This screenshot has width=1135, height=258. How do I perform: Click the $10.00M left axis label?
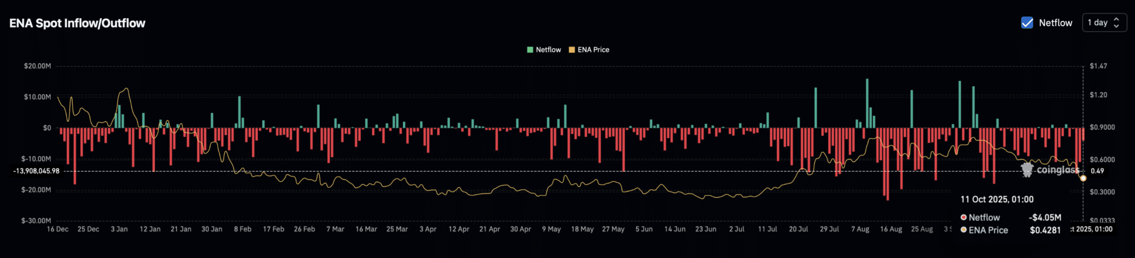click(x=37, y=97)
